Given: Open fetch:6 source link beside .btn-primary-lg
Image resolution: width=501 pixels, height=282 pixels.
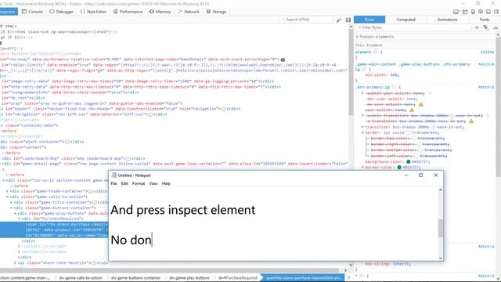Looking at the screenshot, I should [x=485, y=87].
